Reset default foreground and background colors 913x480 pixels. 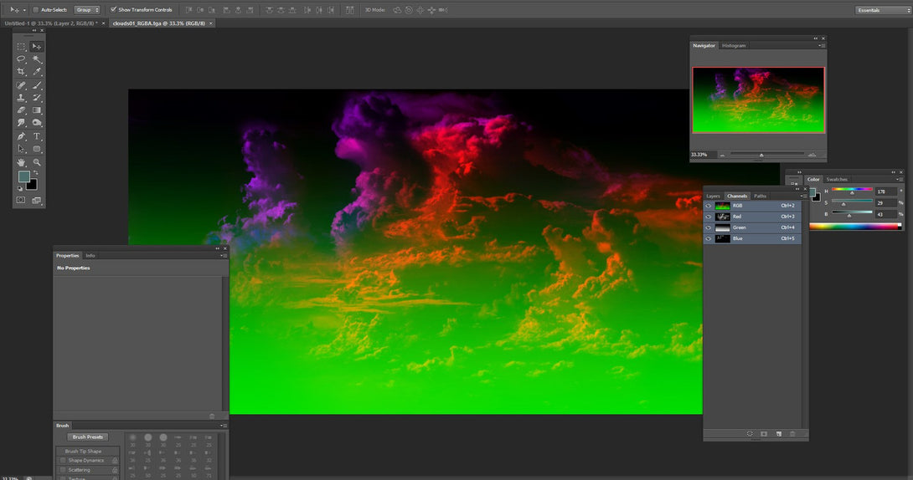tap(20, 188)
